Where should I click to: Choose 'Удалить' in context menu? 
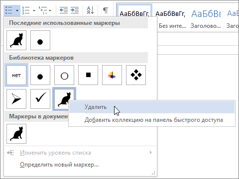pyautogui.click(x=152, y=107)
